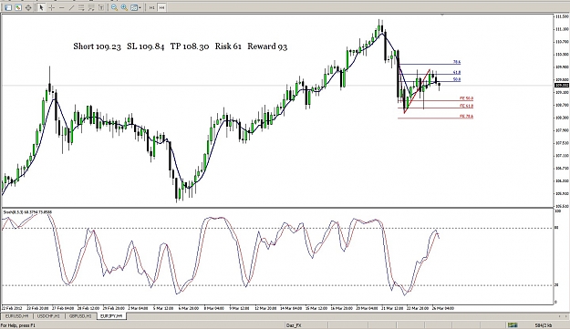This screenshot has height=329, width=570.
Task: Open the EURUSD,H4 chart tab
Action: [16, 316]
